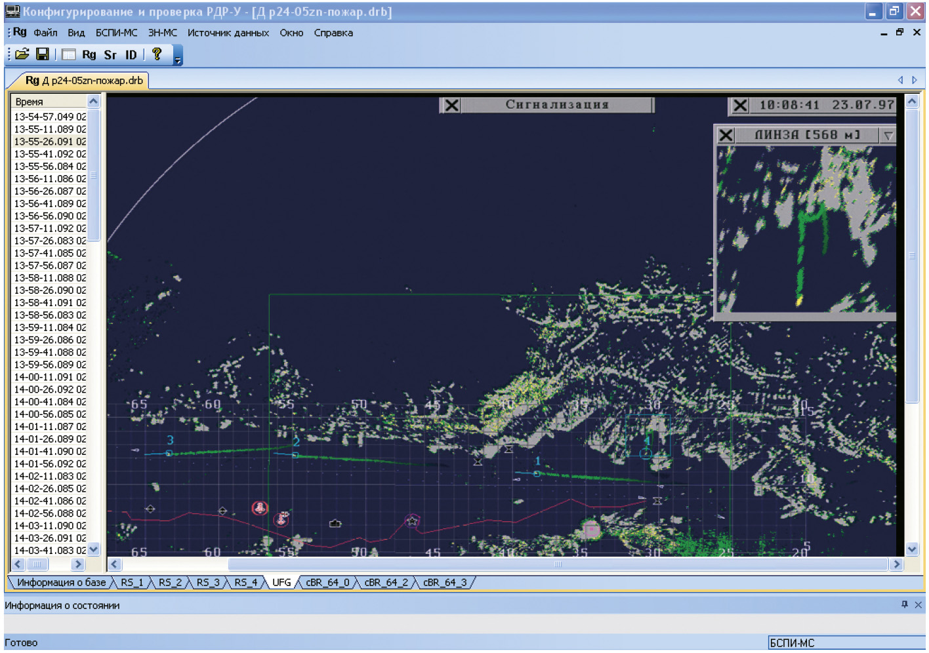Click the table view toolbar icon
Viewport: 929px width, 653px height.
(69, 54)
